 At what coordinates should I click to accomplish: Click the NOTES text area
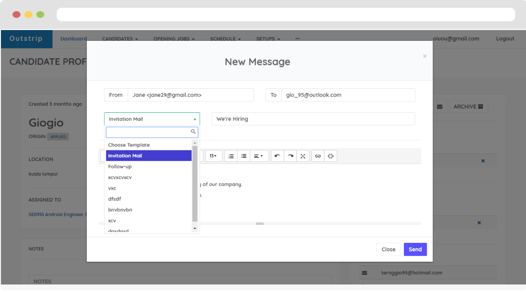pyautogui.click(x=180, y=280)
